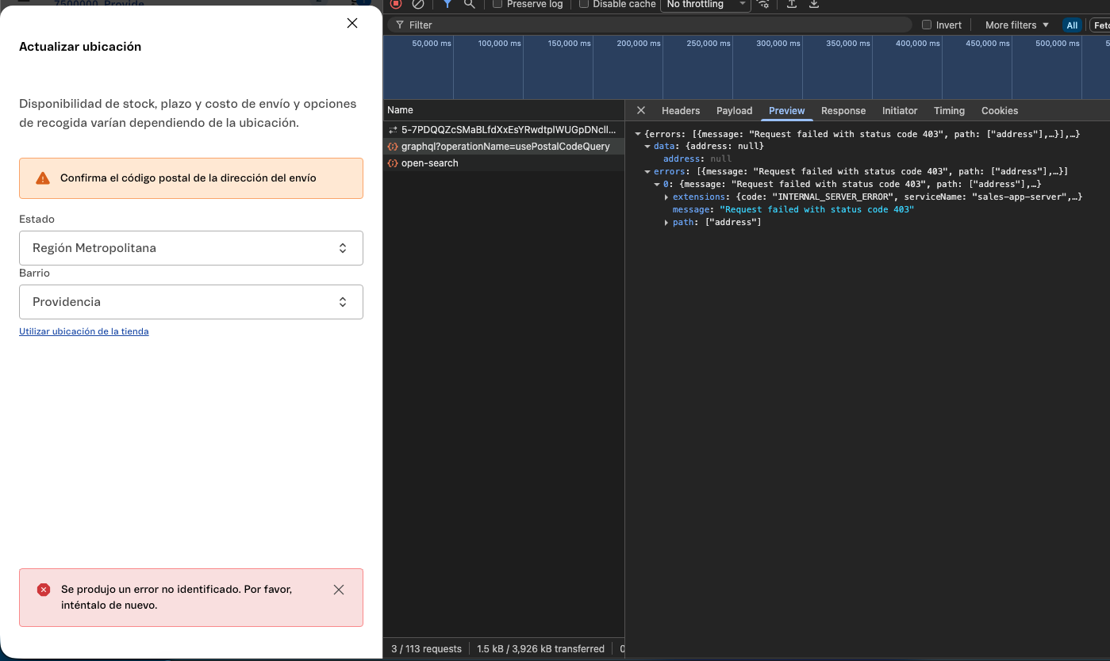
Task: Enable Preserve log checkbox
Action: coord(497,4)
